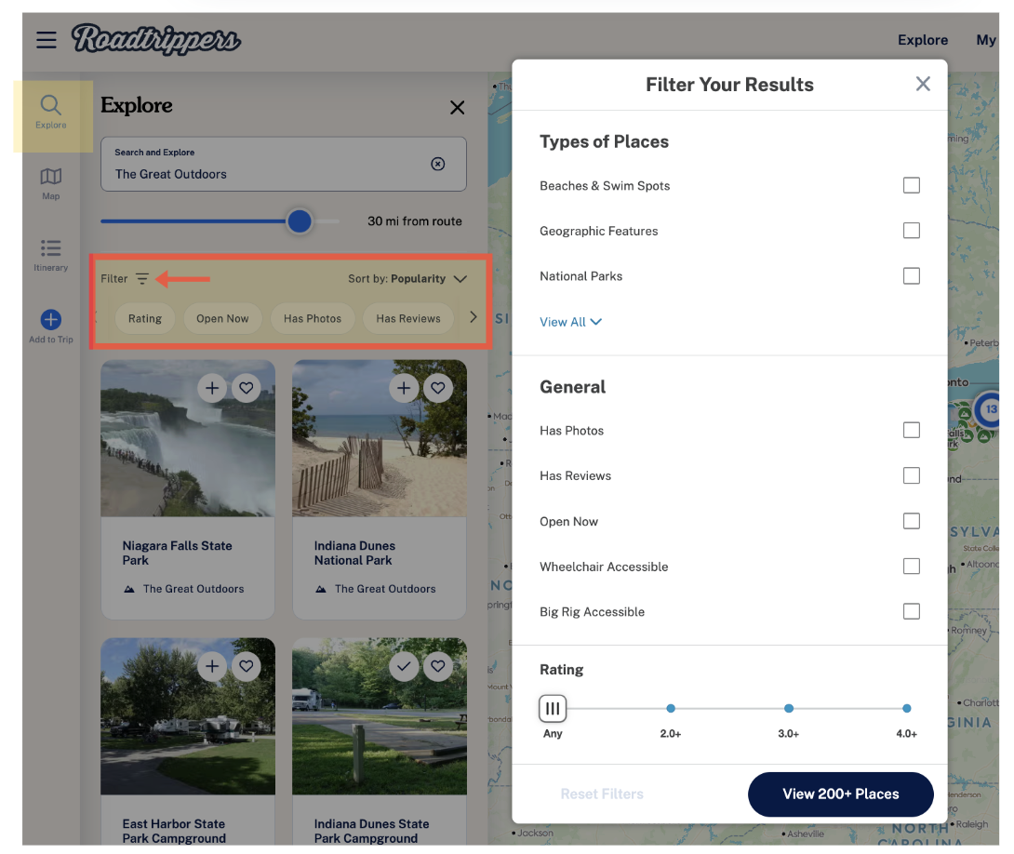Open the My menu in top navigation
Image resolution: width=1014 pixels, height=854 pixels.
(x=986, y=40)
